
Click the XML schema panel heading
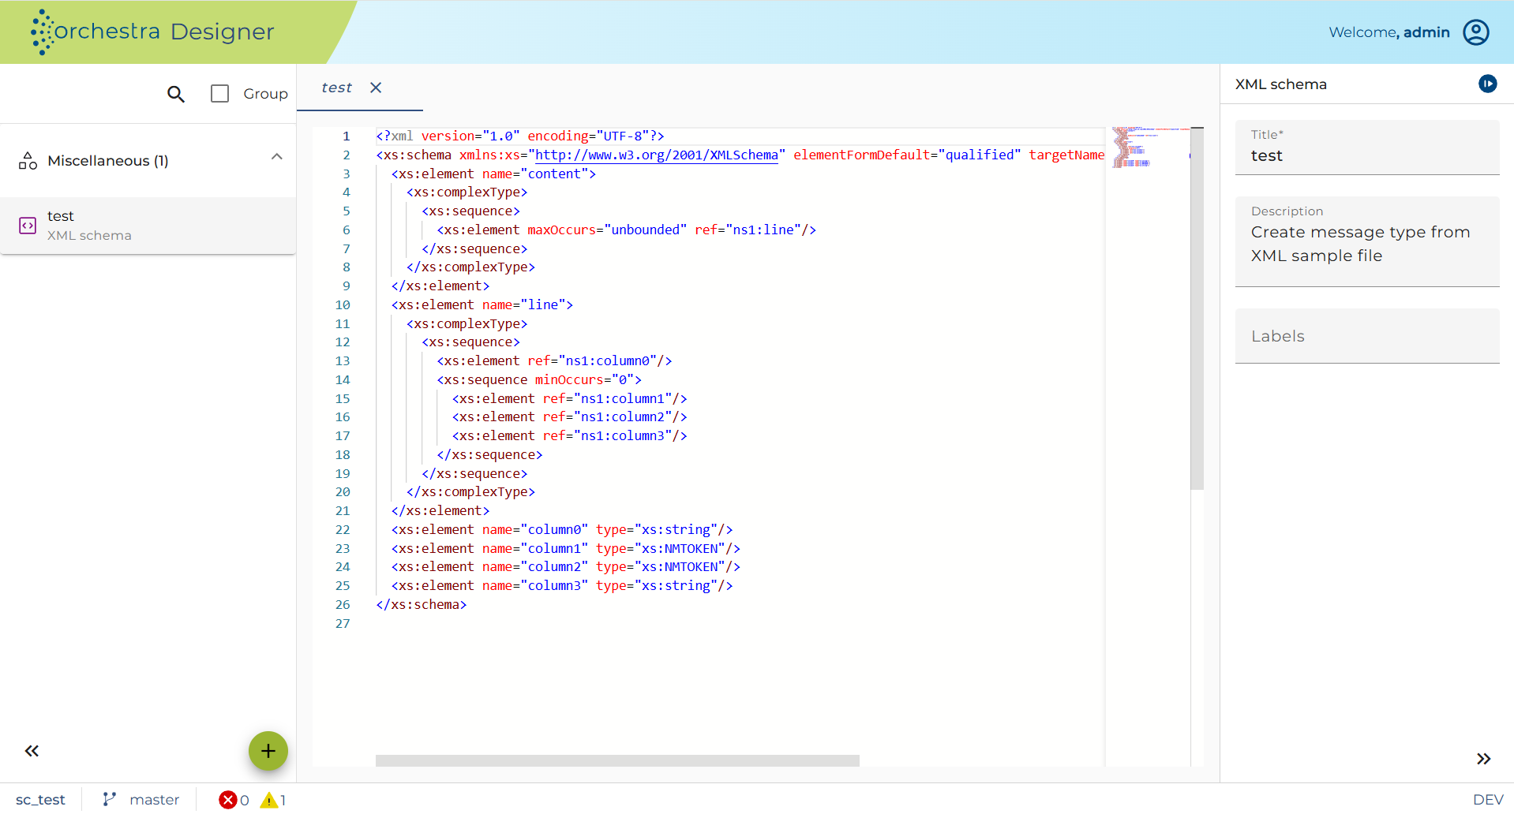1280,84
